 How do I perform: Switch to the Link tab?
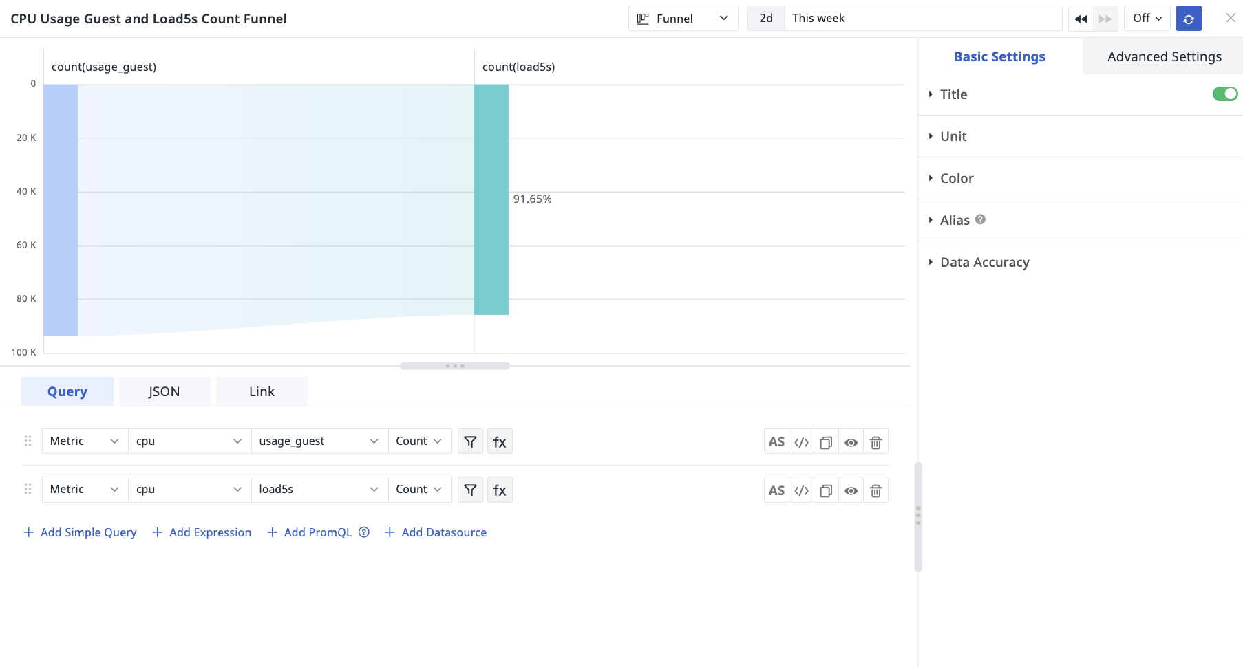(262, 391)
